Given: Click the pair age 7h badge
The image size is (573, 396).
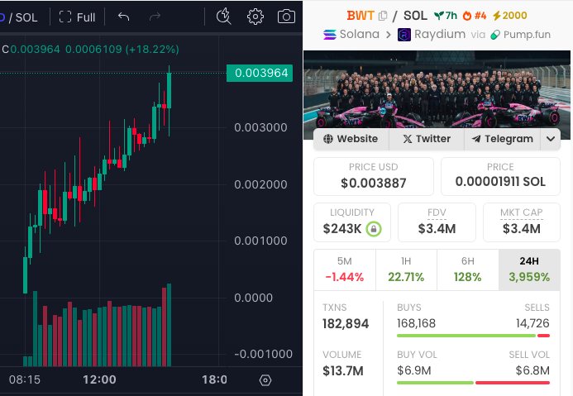Looking at the screenshot, I should coord(446,16).
